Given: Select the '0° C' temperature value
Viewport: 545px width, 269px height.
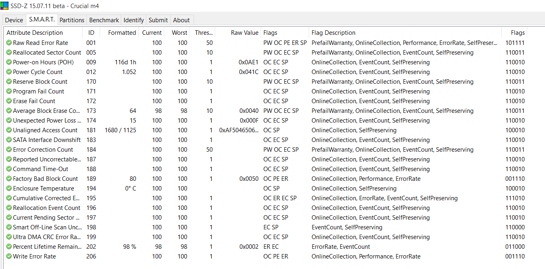Looking at the screenshot, I should 130,189.
